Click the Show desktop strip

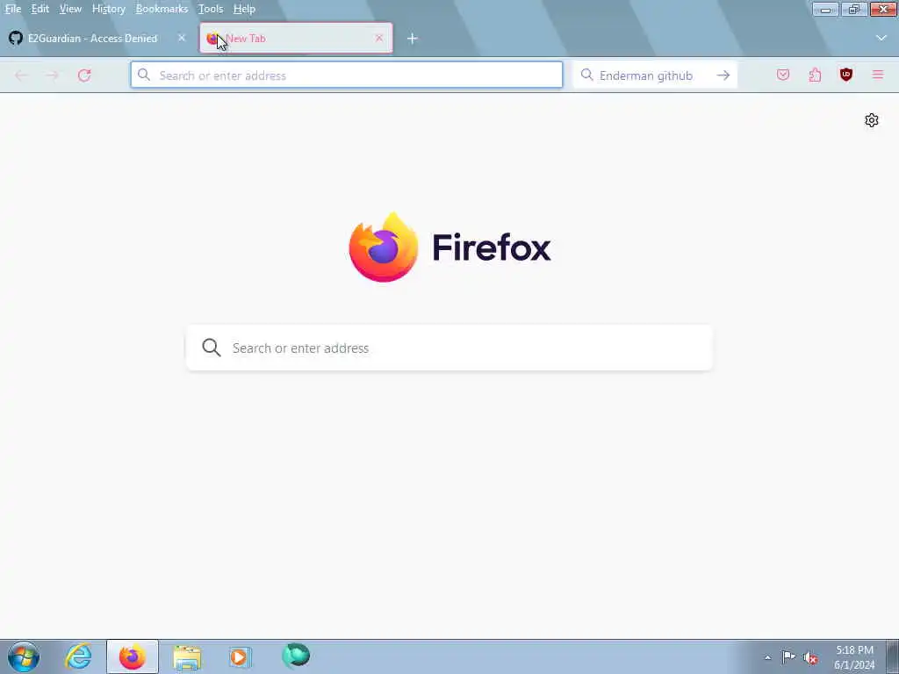tap(893, 656)
